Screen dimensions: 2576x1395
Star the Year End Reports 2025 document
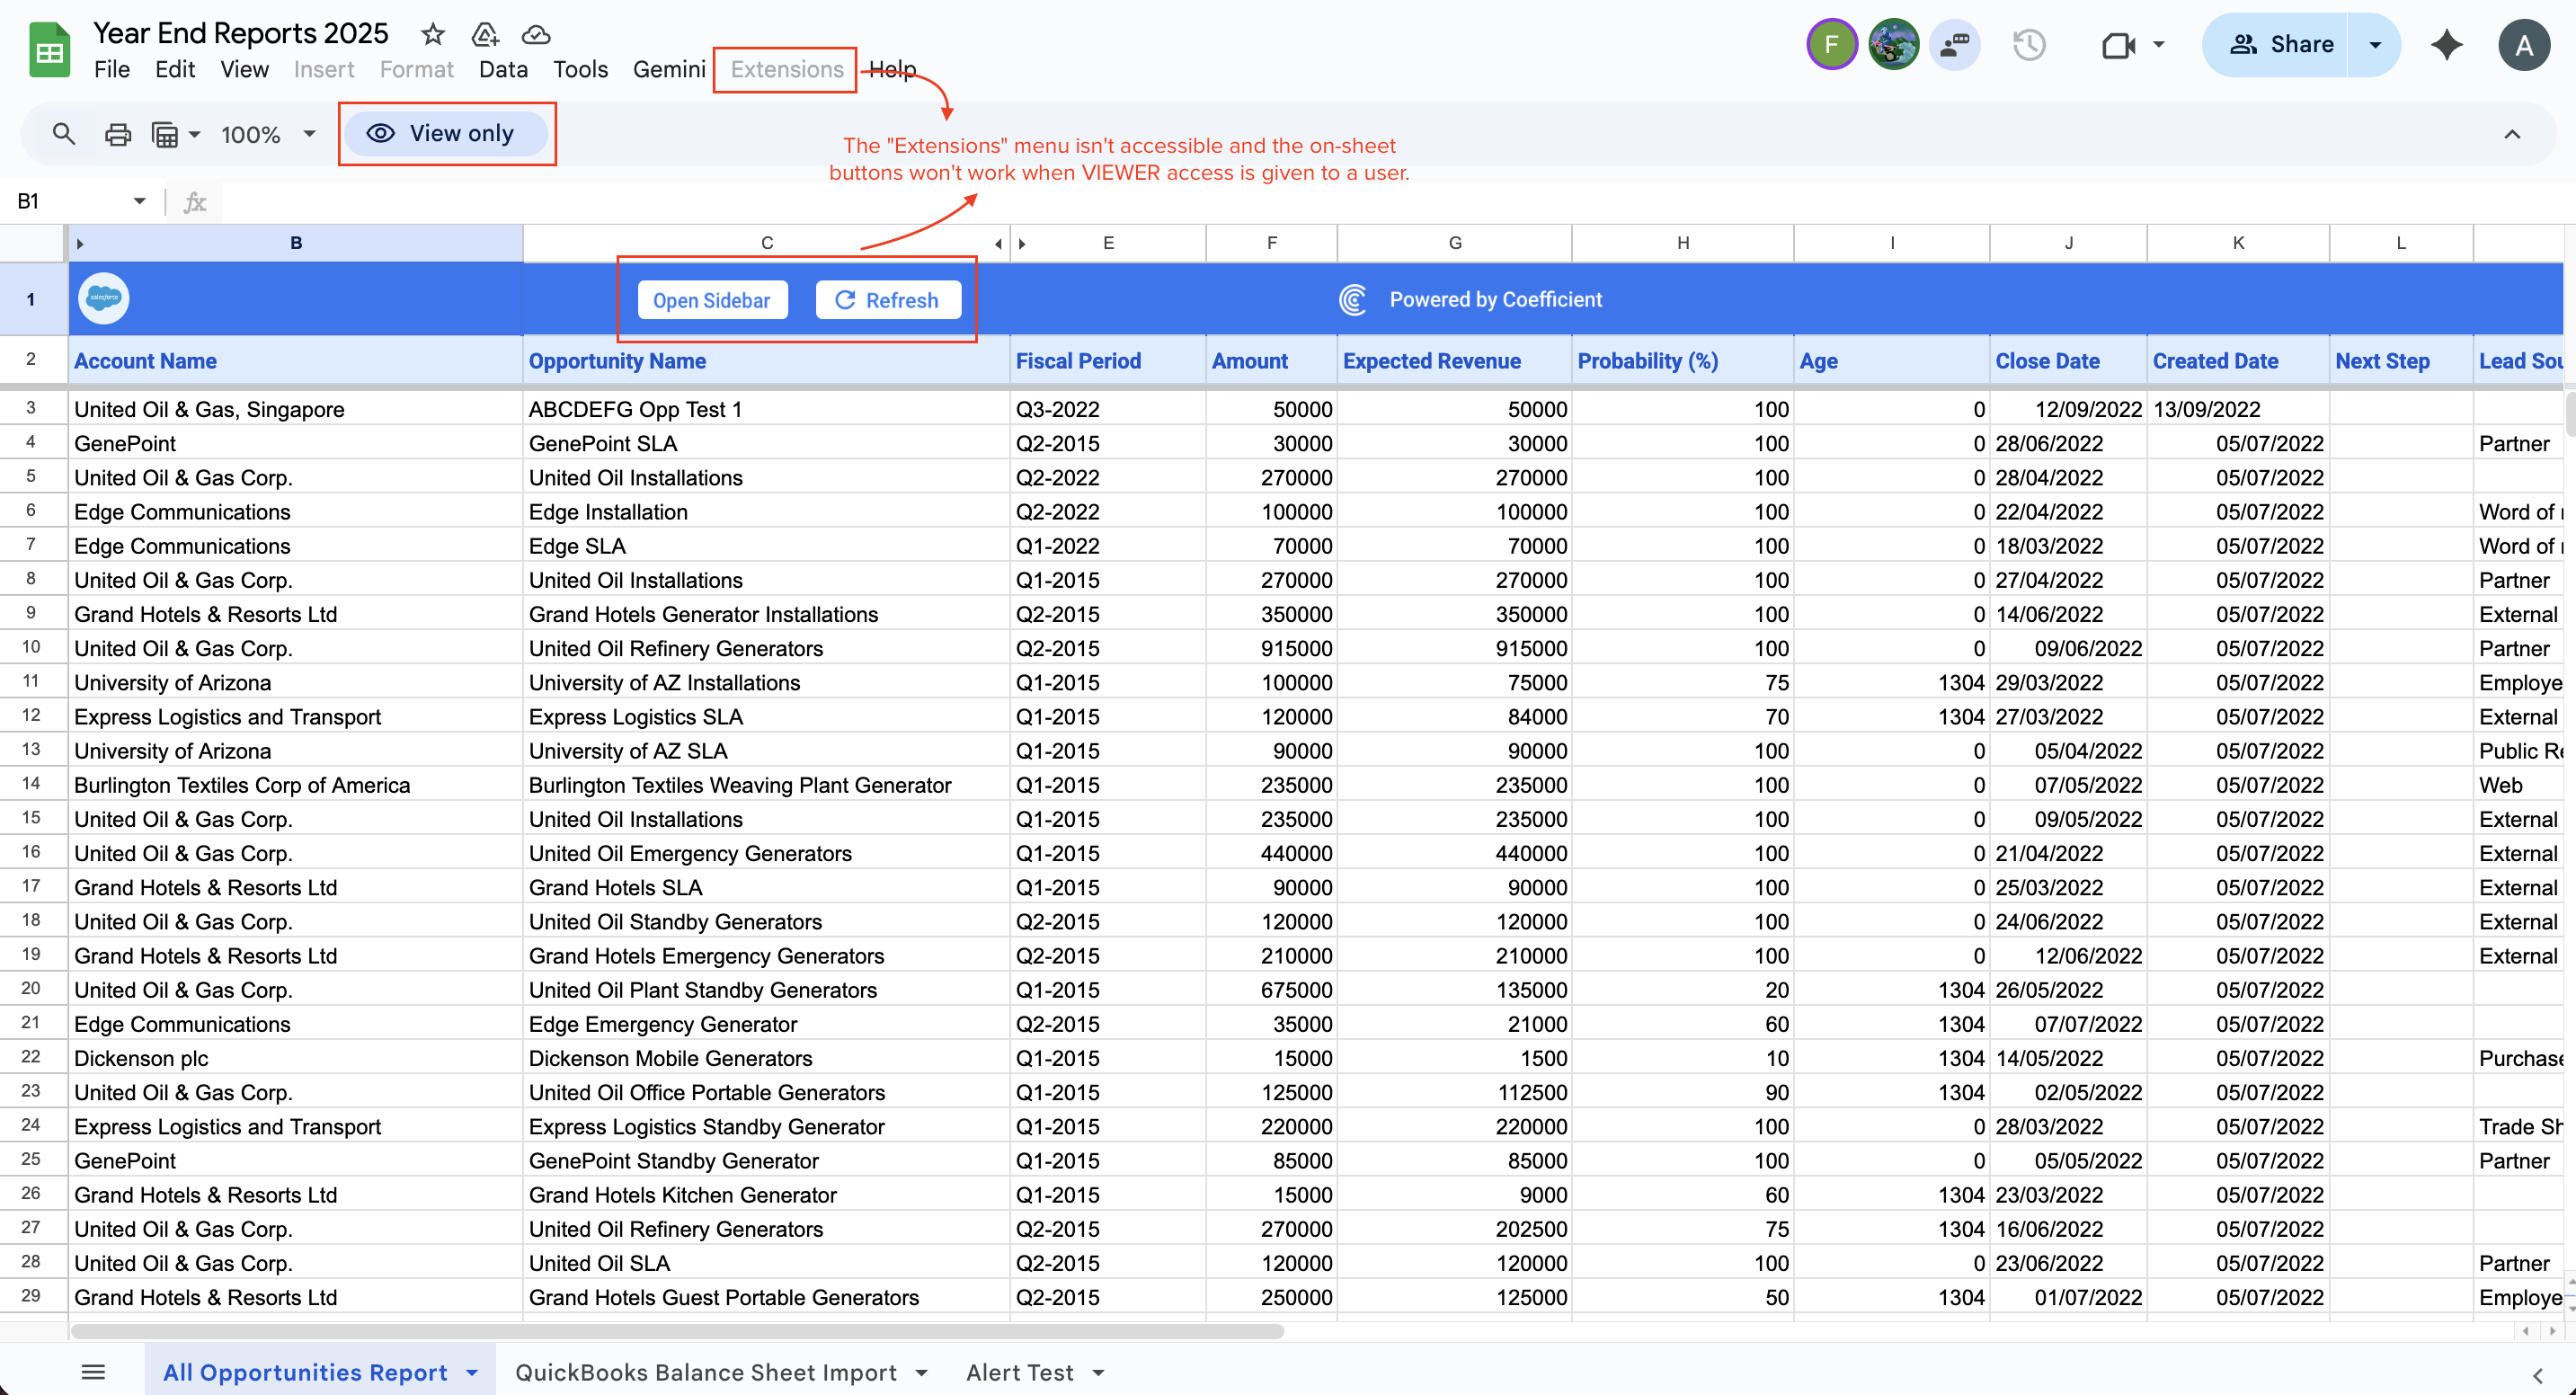(432, 35)
